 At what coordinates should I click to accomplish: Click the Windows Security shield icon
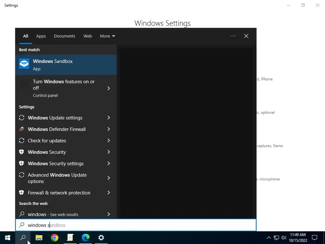(x=22, y=152)
